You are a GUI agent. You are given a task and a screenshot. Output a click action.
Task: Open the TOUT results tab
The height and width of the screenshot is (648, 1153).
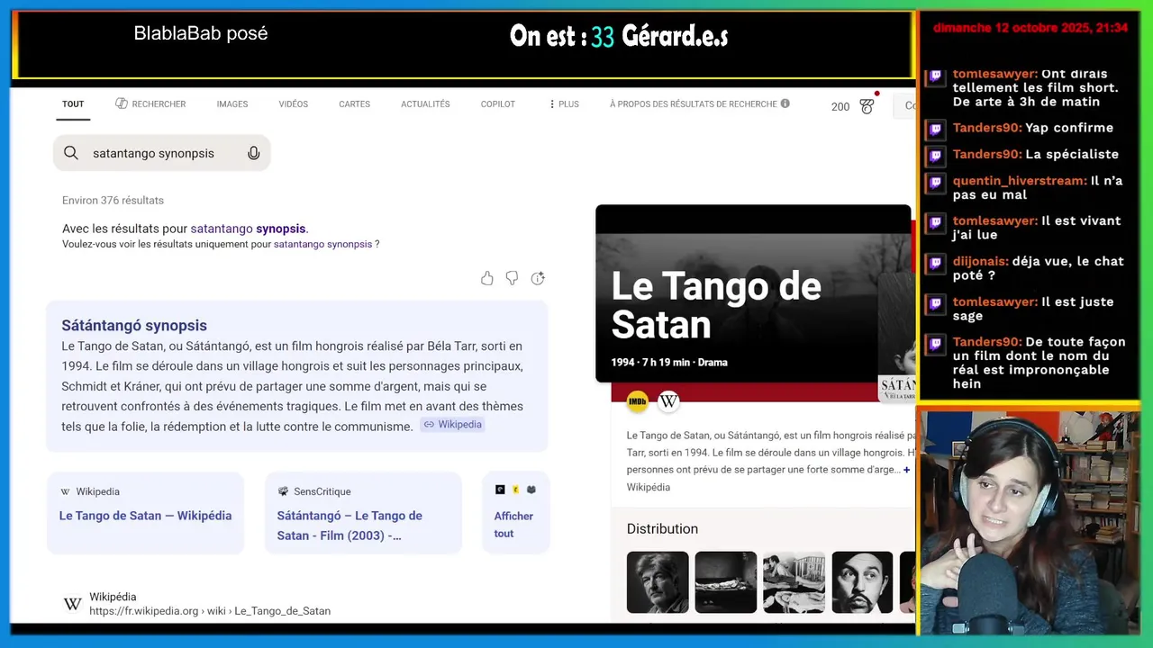73,104
